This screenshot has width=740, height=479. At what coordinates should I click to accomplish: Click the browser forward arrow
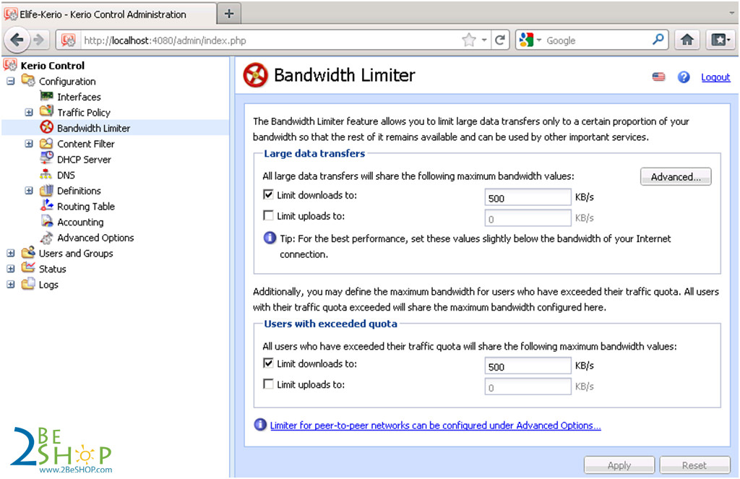39,40
